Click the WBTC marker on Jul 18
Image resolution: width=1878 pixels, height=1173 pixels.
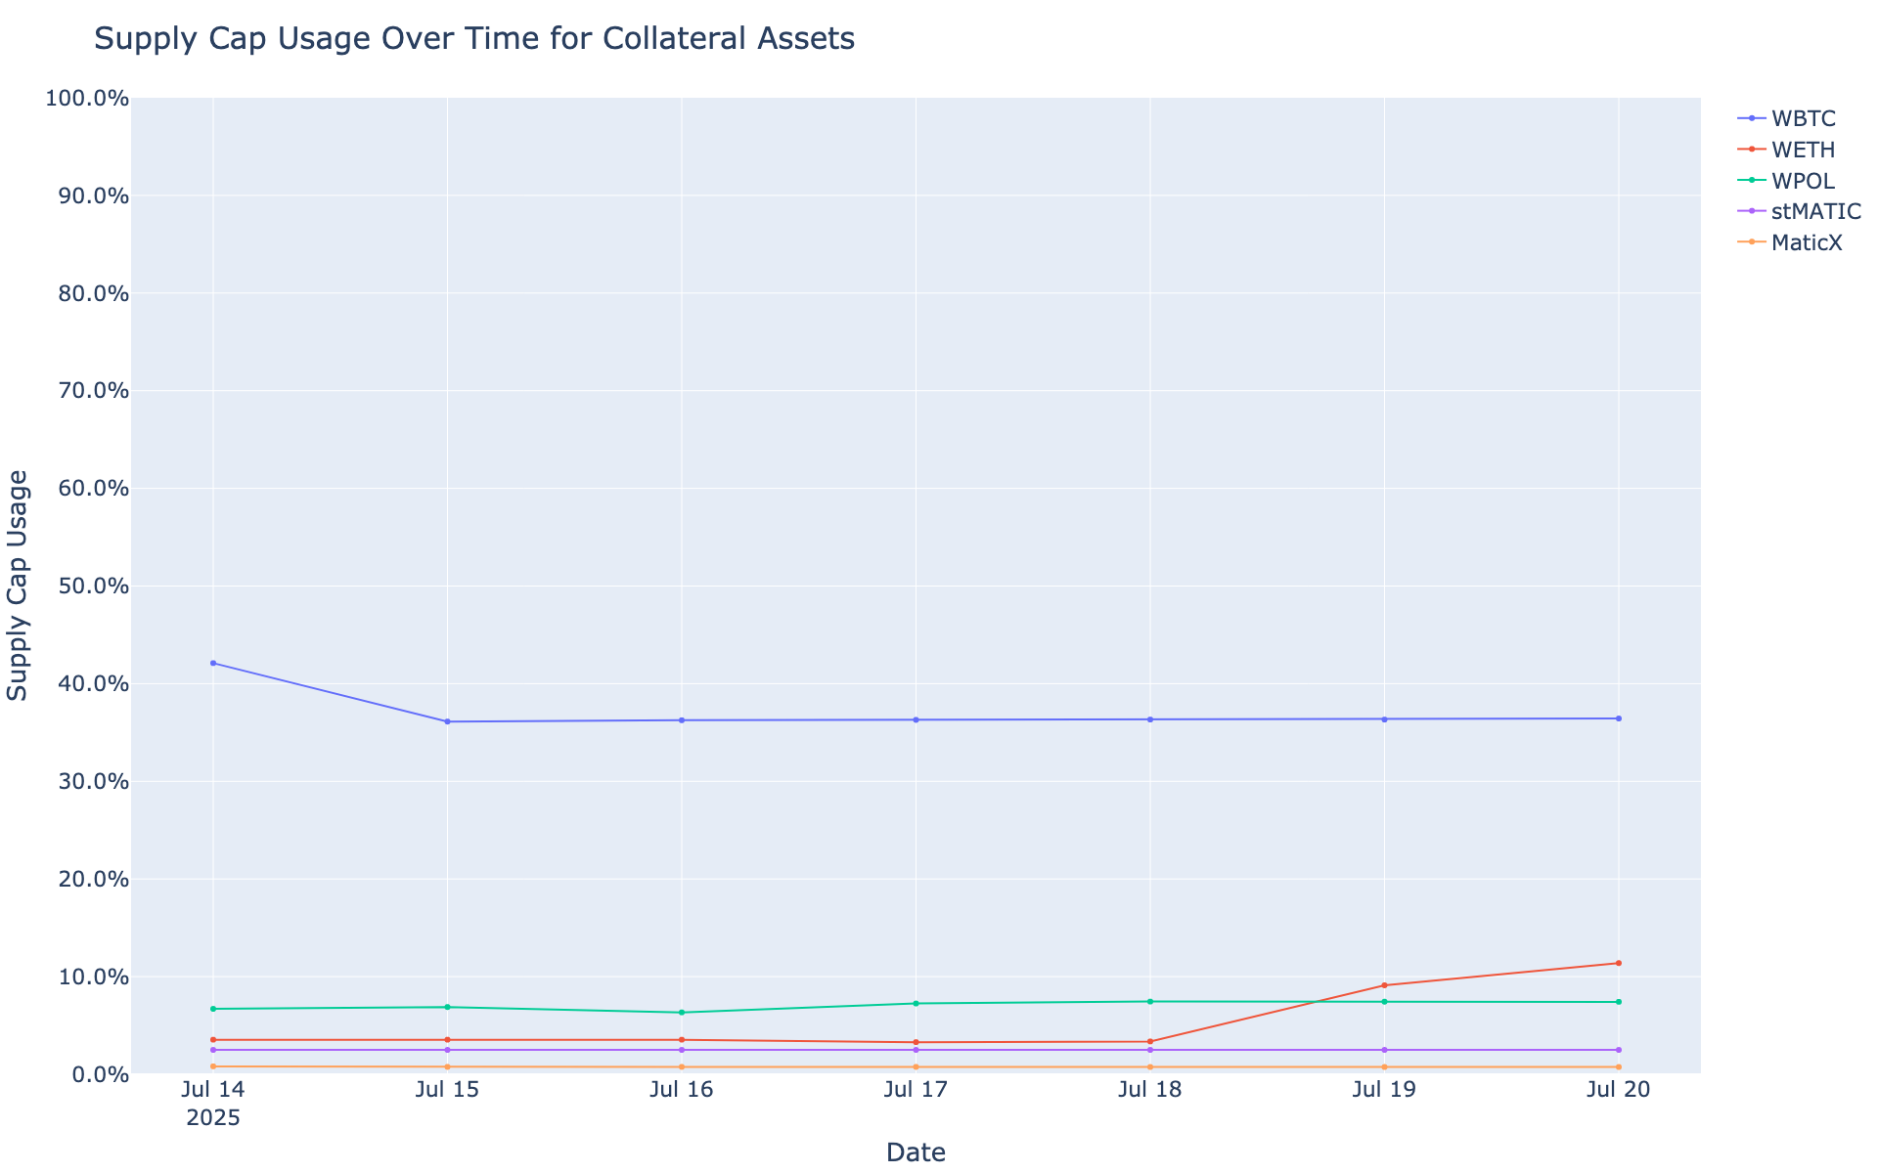(x=1150, y=719)
